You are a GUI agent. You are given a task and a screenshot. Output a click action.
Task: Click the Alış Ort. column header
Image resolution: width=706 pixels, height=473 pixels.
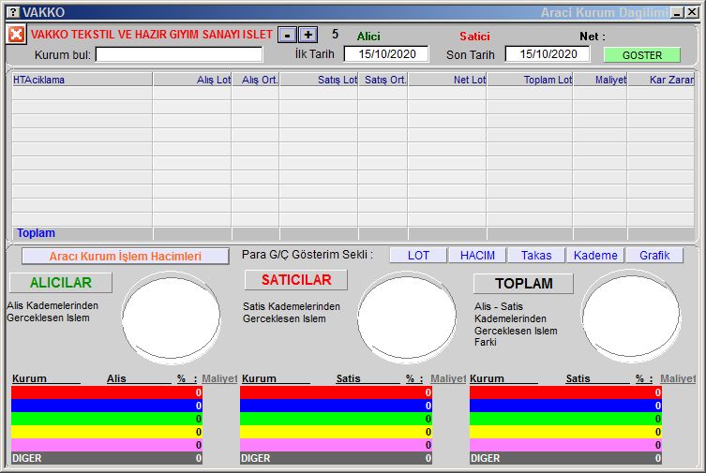point(256,80)
